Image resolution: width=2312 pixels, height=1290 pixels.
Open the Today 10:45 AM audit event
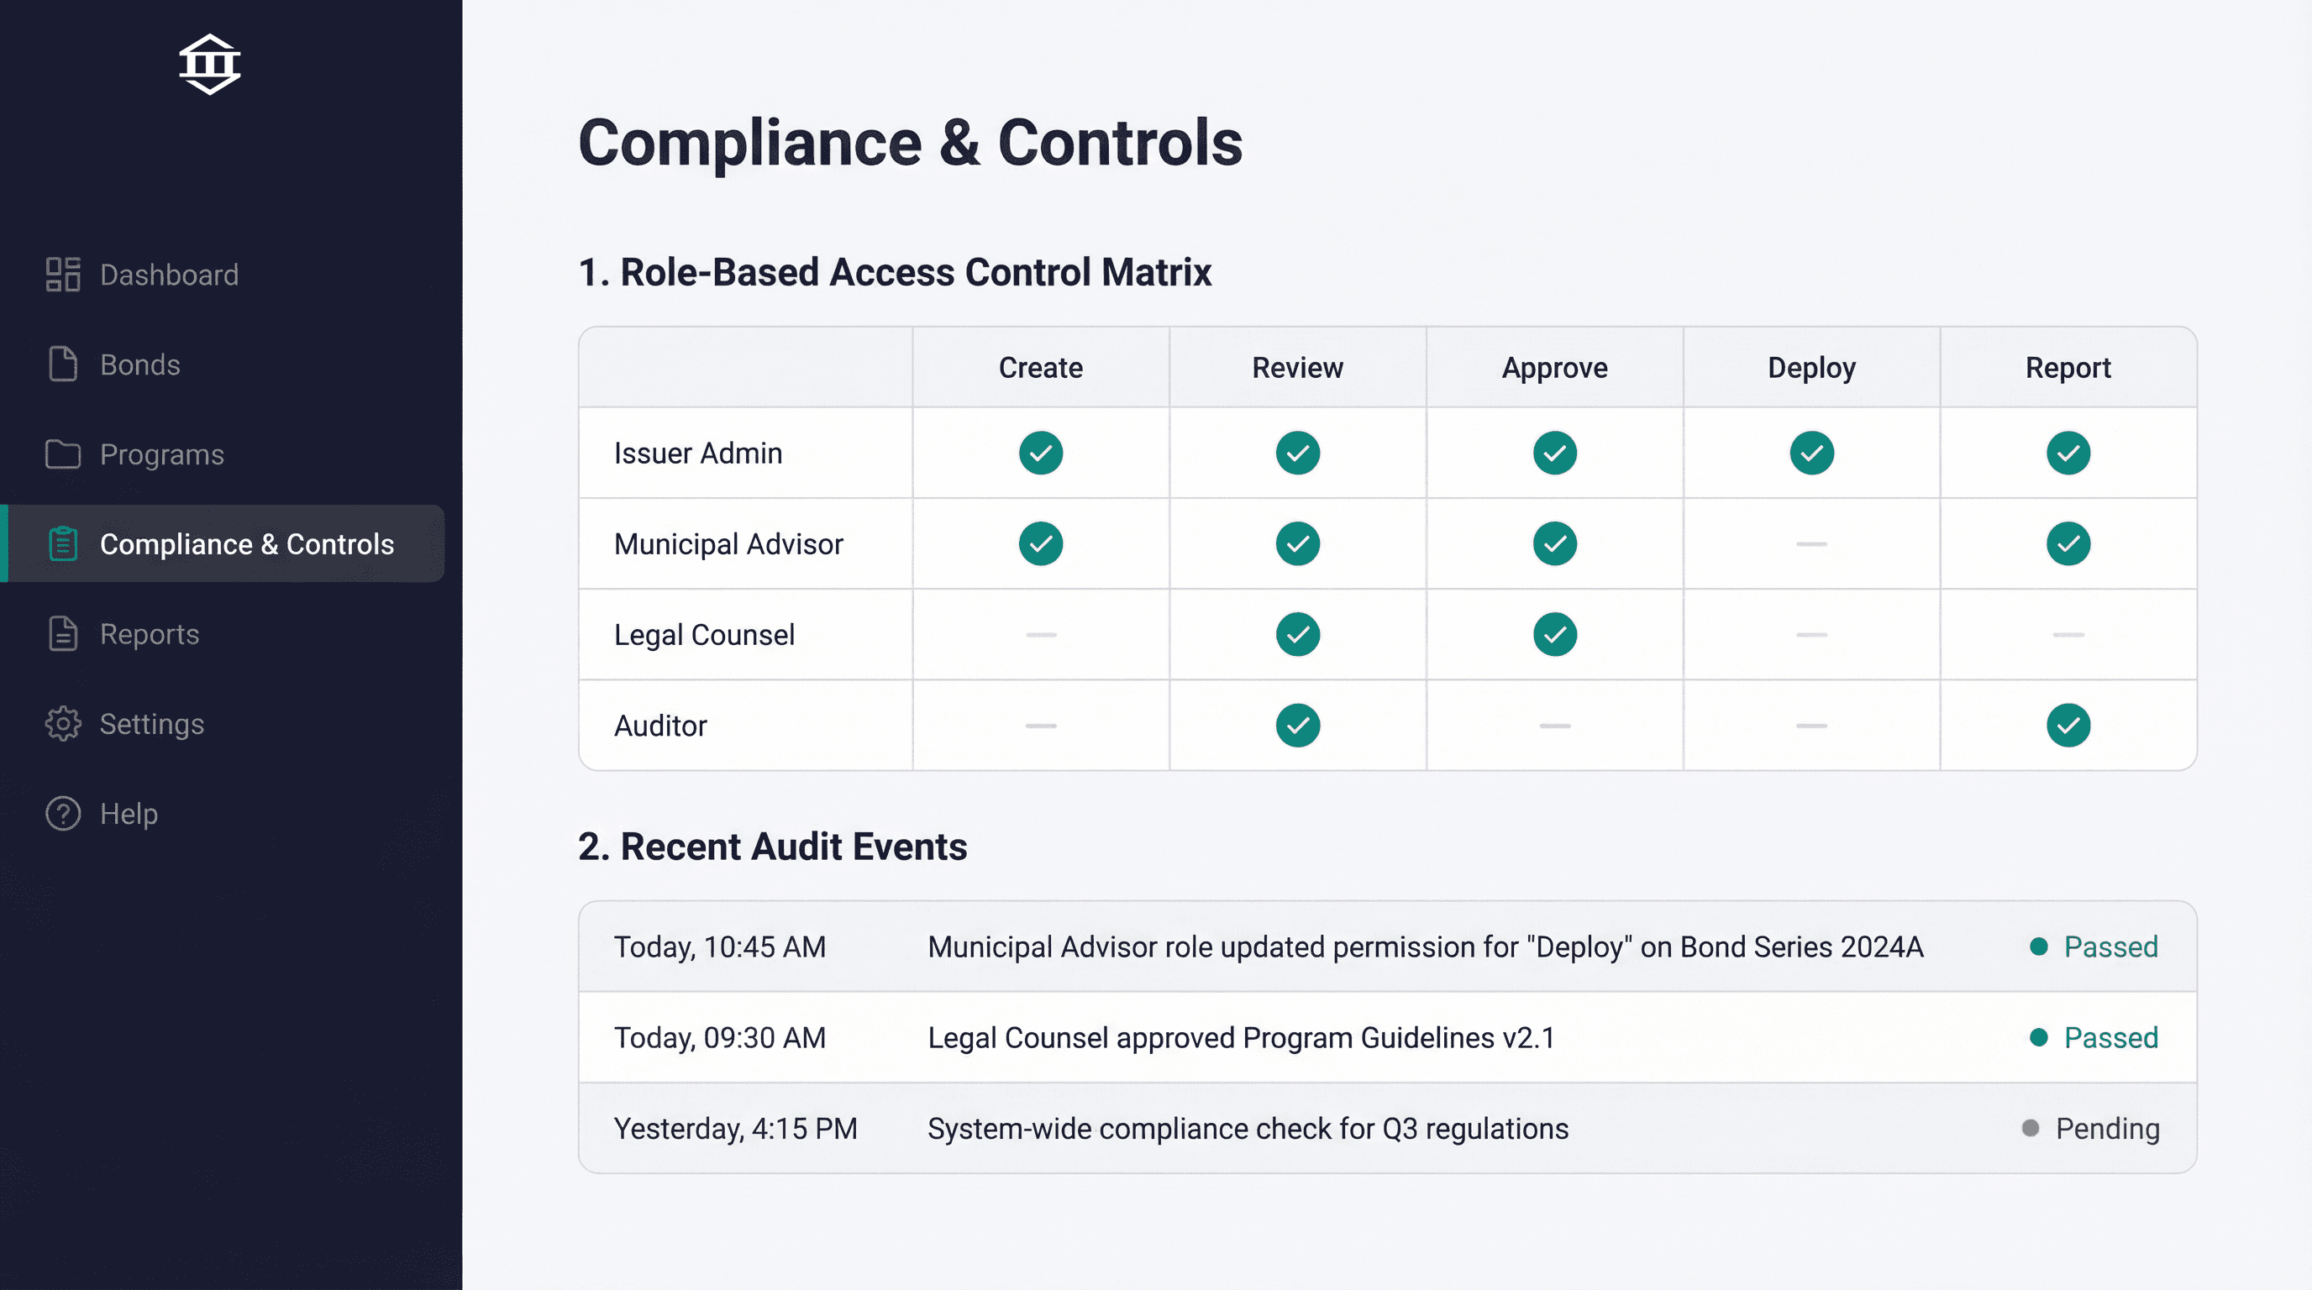coord(1388,947)
